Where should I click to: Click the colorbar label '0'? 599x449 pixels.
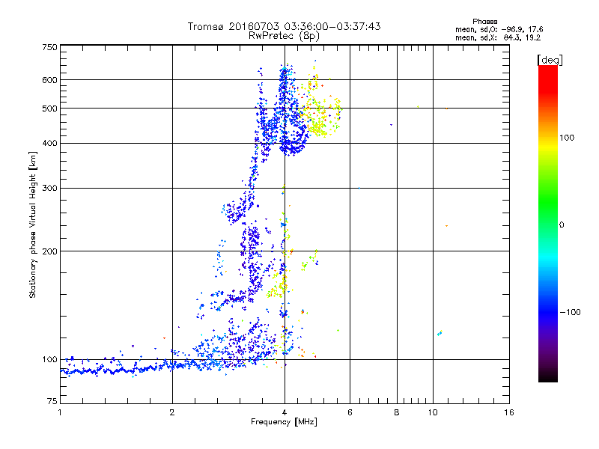click(562, 225)
